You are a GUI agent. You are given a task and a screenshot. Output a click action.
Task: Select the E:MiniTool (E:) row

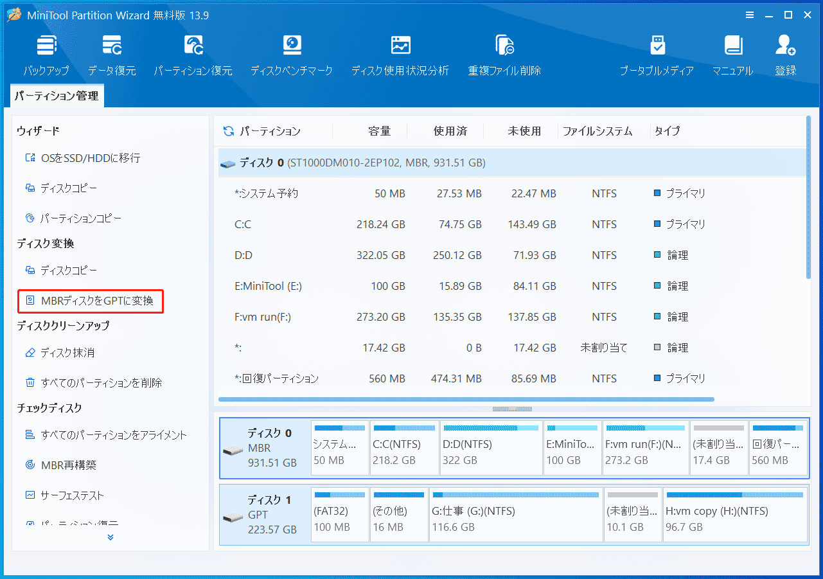tap(512, 286)
